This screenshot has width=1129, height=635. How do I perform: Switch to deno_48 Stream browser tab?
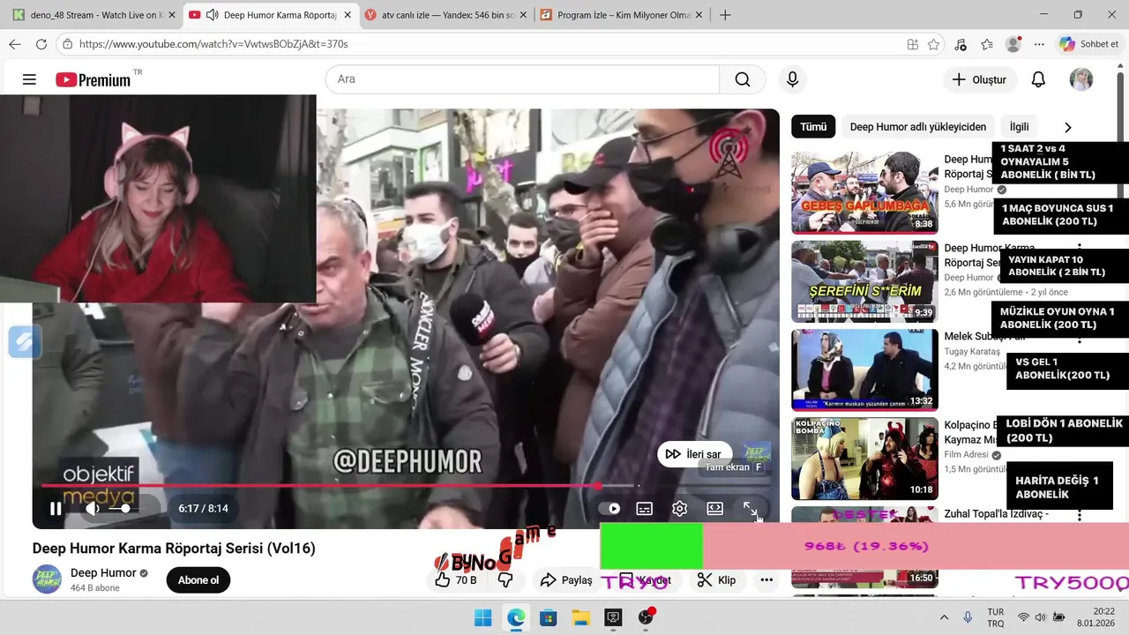[93, 15]
